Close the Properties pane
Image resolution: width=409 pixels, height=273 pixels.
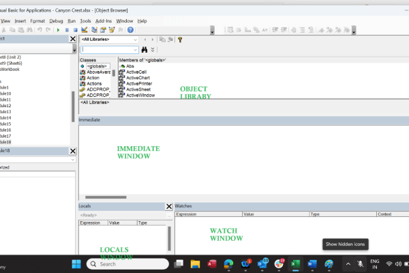click(73, 151)
